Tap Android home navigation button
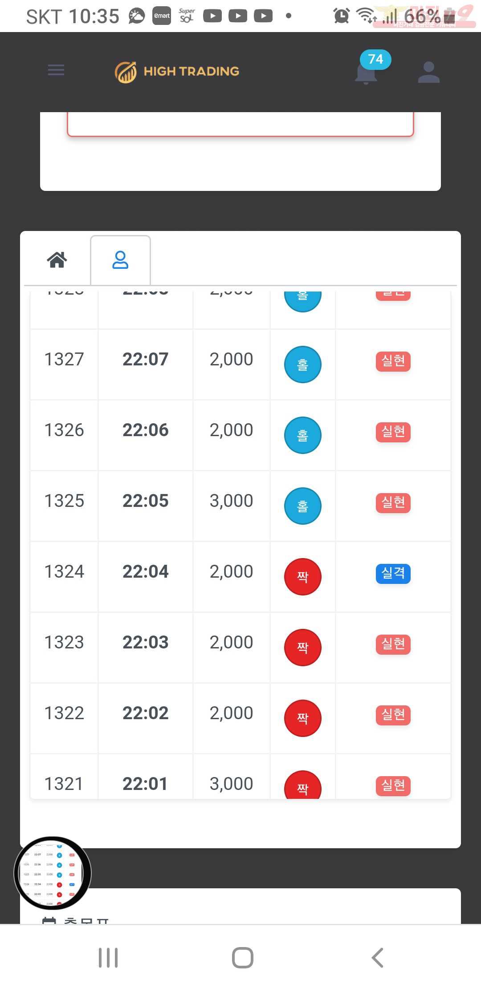 coord(243,958)
